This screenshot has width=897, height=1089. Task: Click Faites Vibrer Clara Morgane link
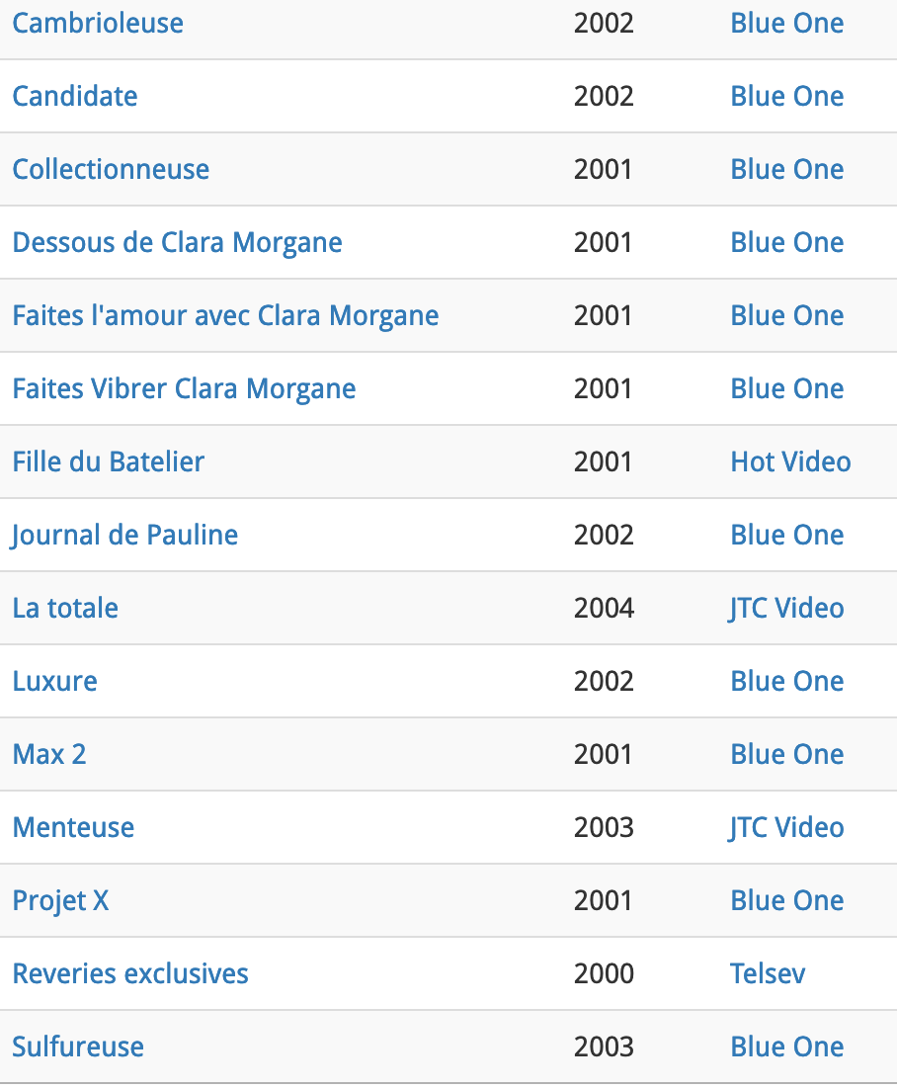pyautogui.click(x=184, y=388)
